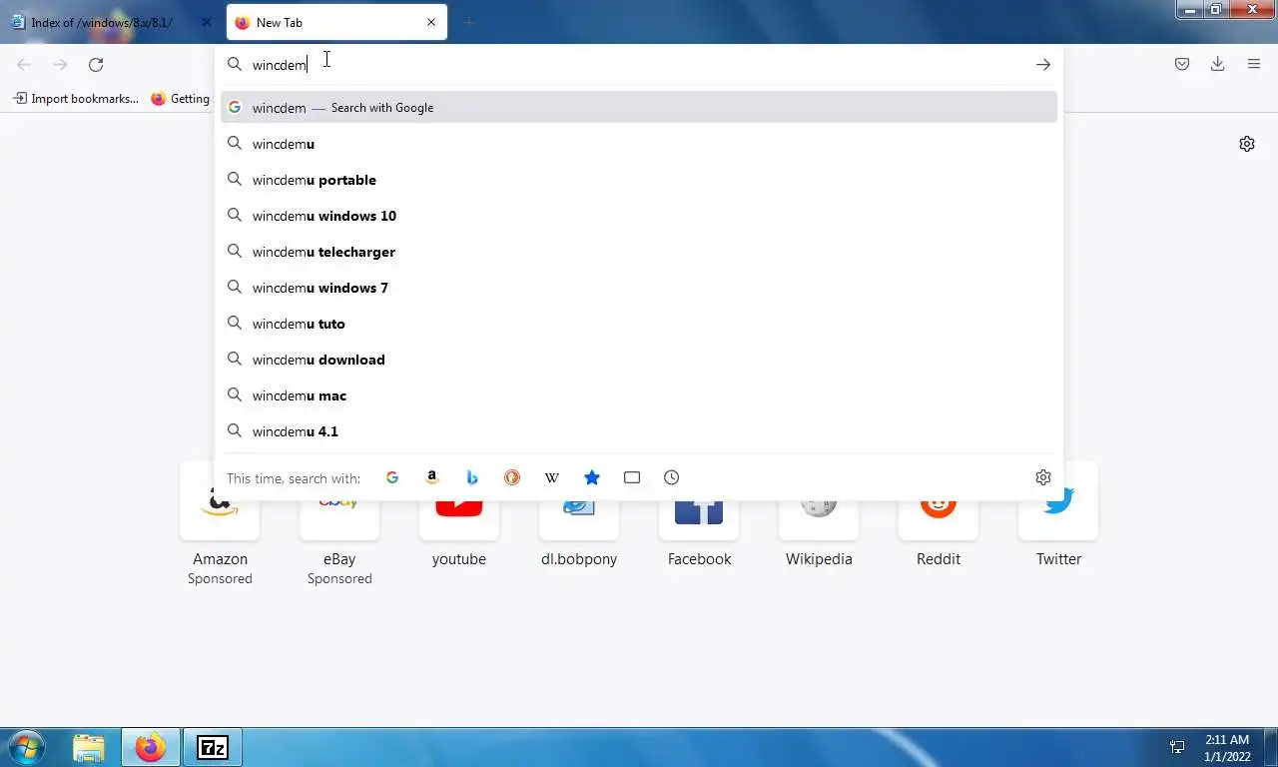Search open tabs using the tab icon

point(632,477)
